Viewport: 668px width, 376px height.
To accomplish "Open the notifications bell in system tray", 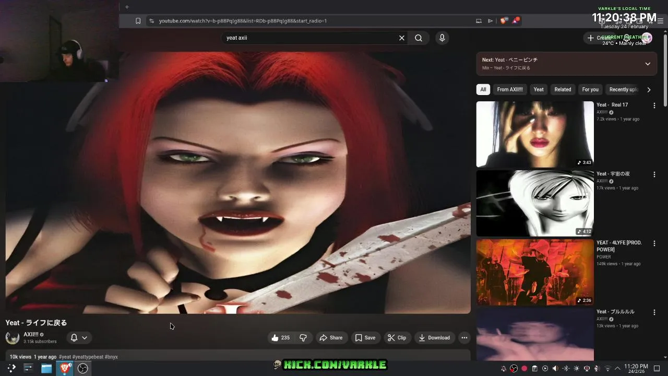I will pyautogui.click(x=504, y=369).
